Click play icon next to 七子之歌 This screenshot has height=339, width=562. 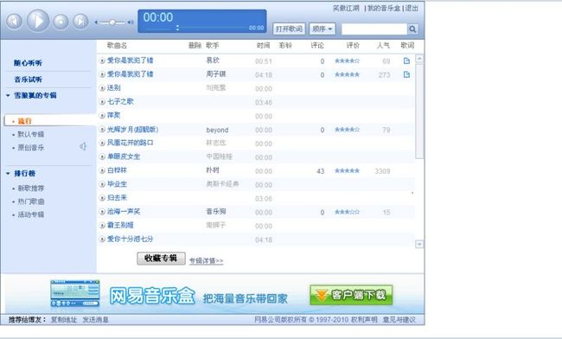click(102, 102)
